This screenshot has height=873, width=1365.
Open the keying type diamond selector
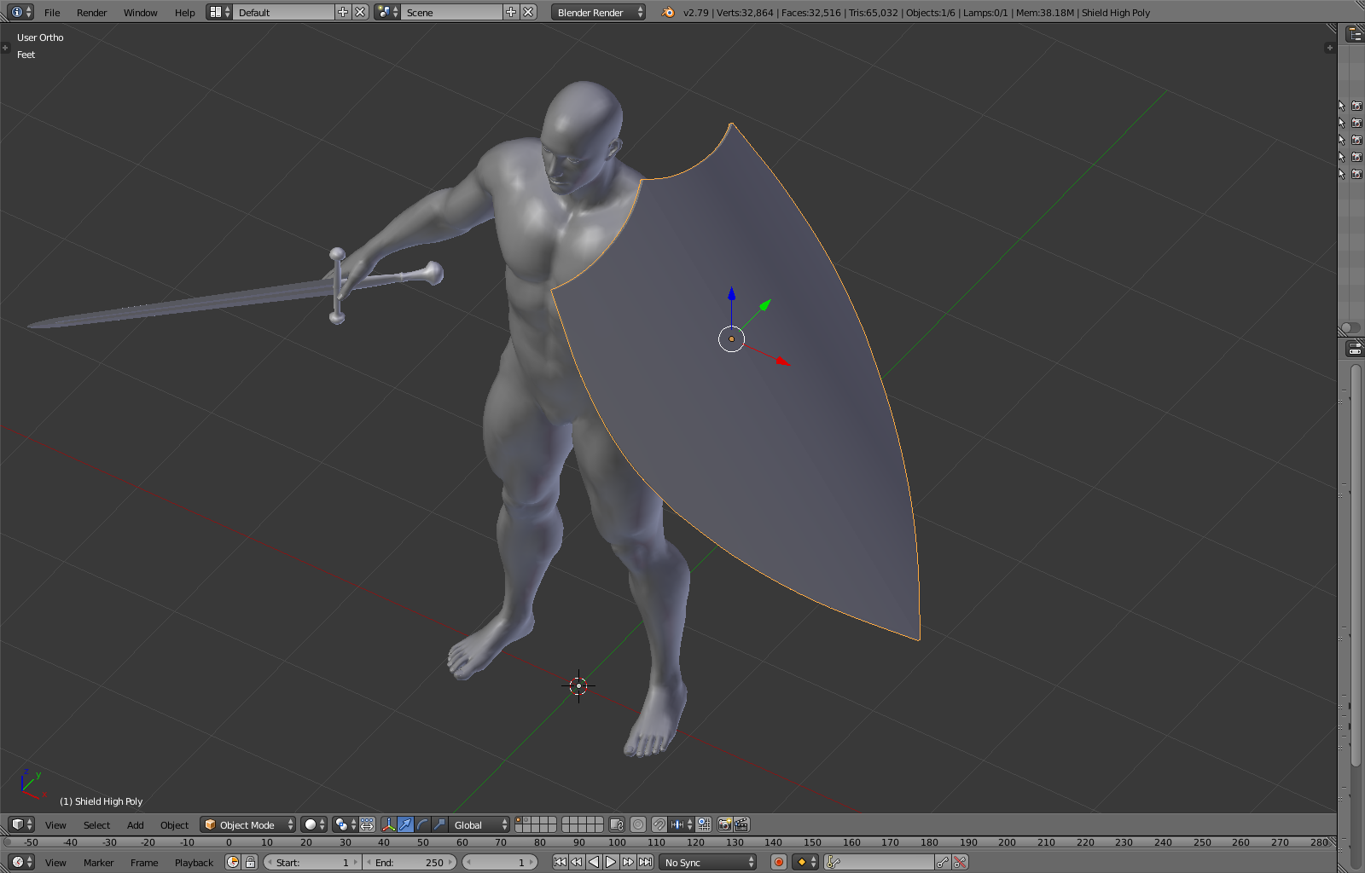click(x=805, y=862)
